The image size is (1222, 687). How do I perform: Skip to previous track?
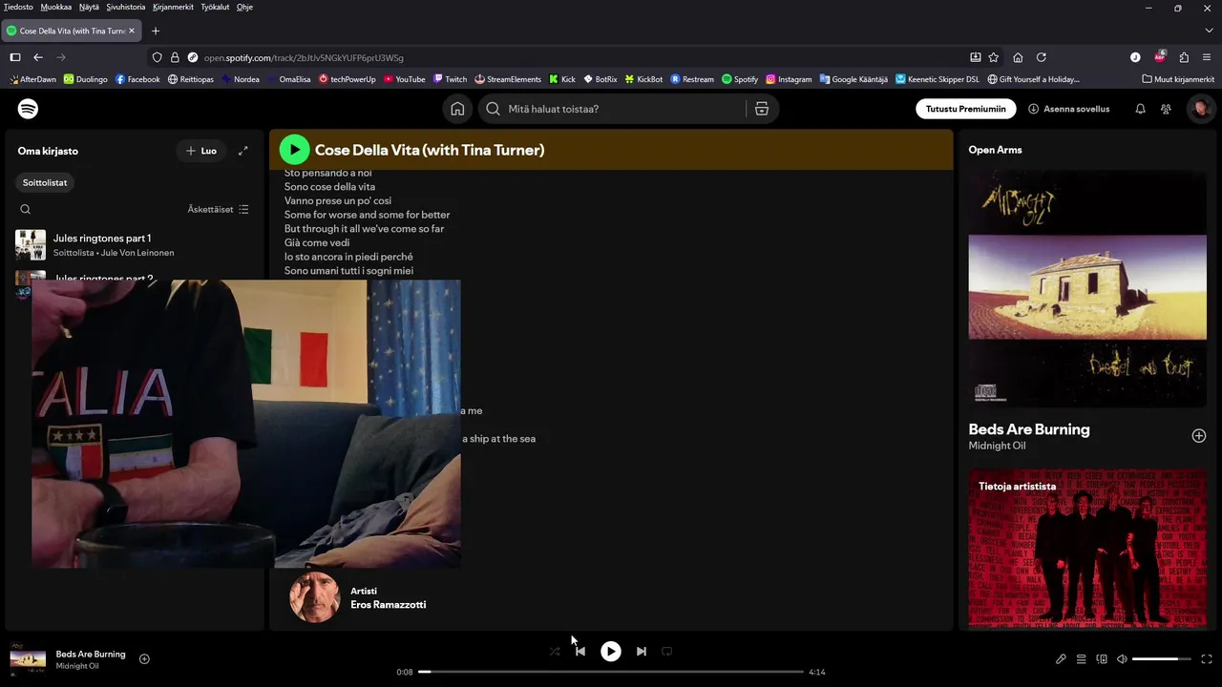tap(580, 652)
